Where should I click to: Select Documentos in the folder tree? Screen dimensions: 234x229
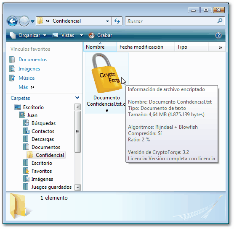coord(46,147)
